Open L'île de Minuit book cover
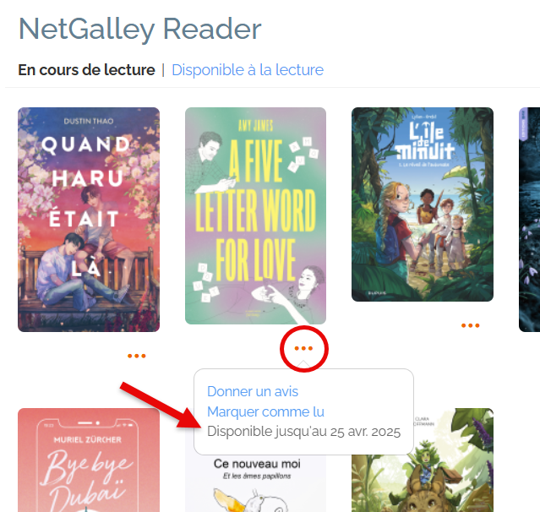Image resolution: width=540 pixels, height=512 pixels. (x=423, y=204)
